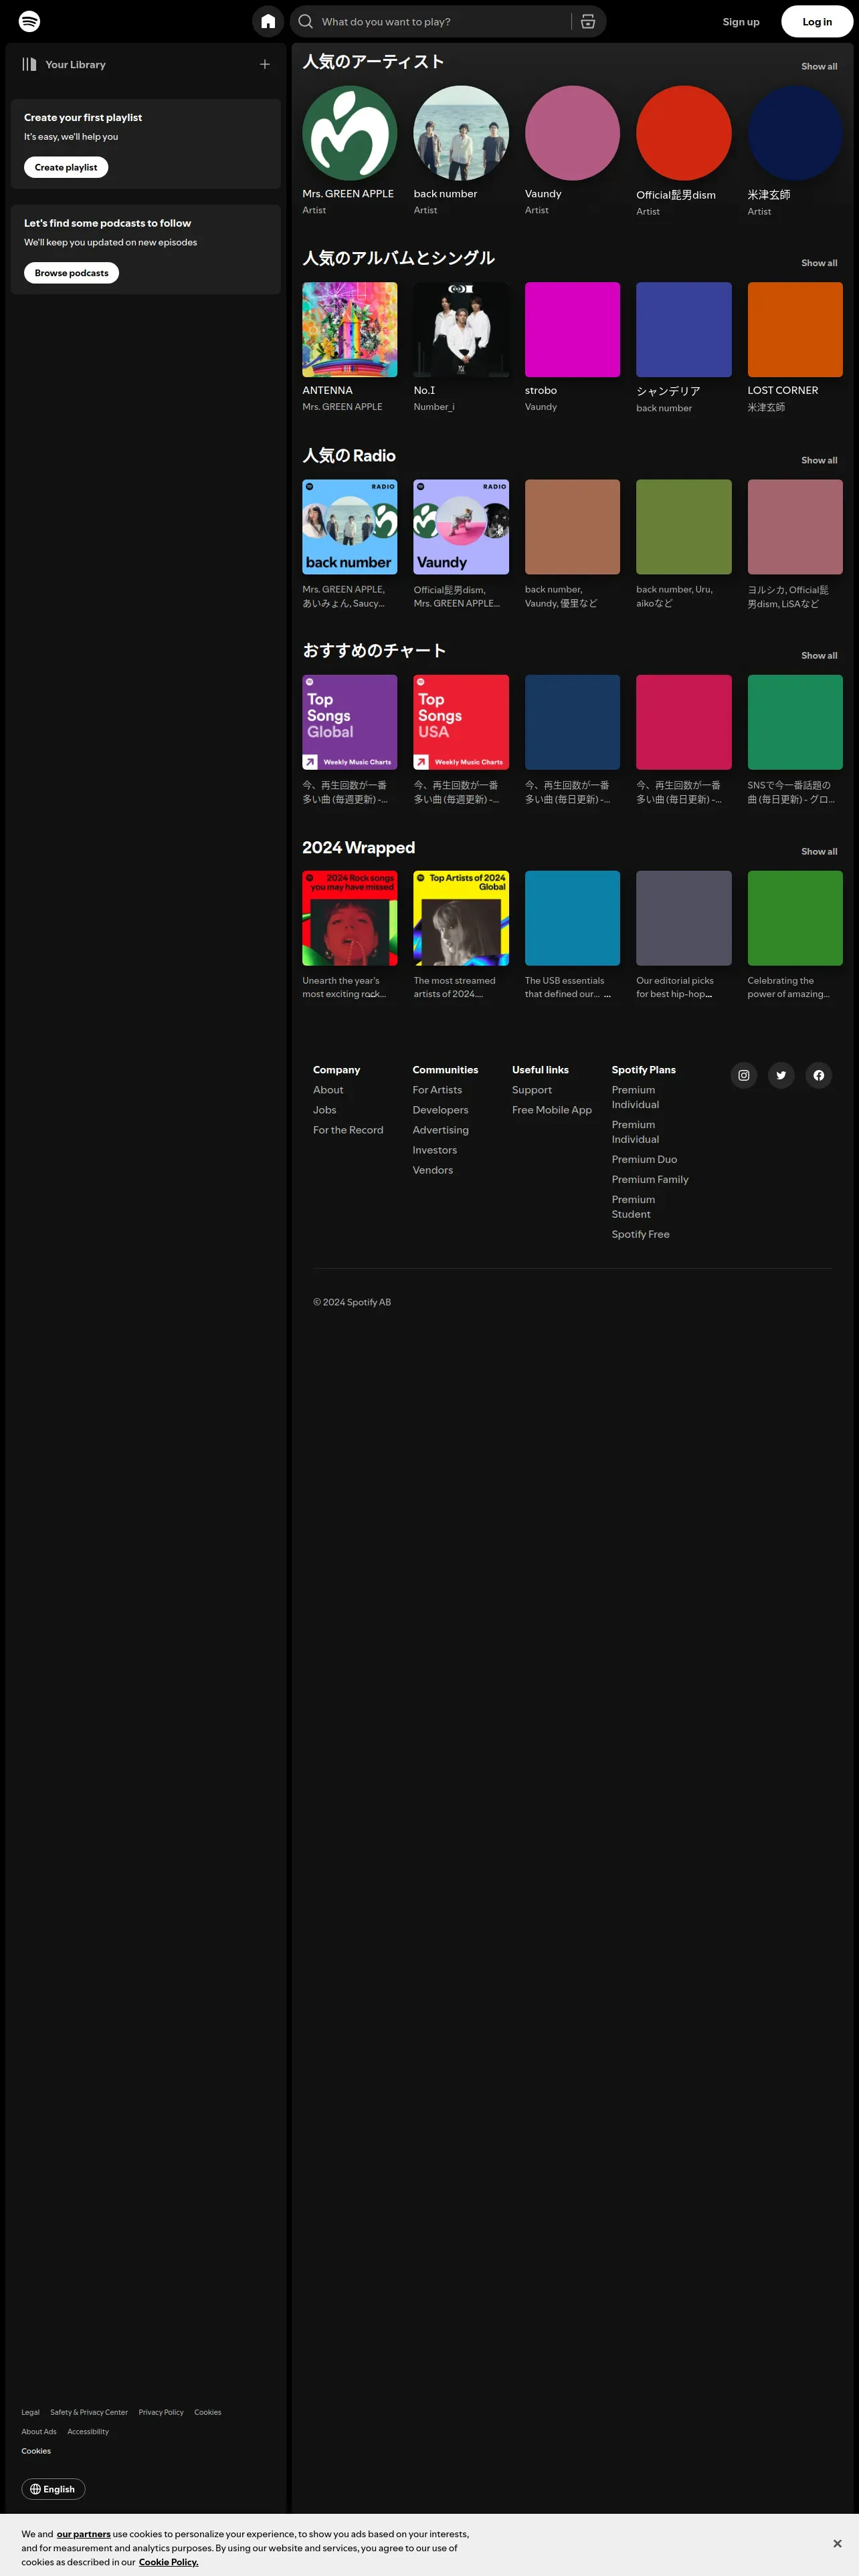Open the Top Songs USA chart
This screenshot has height=2576, width=859.
(x=461, y=722)
